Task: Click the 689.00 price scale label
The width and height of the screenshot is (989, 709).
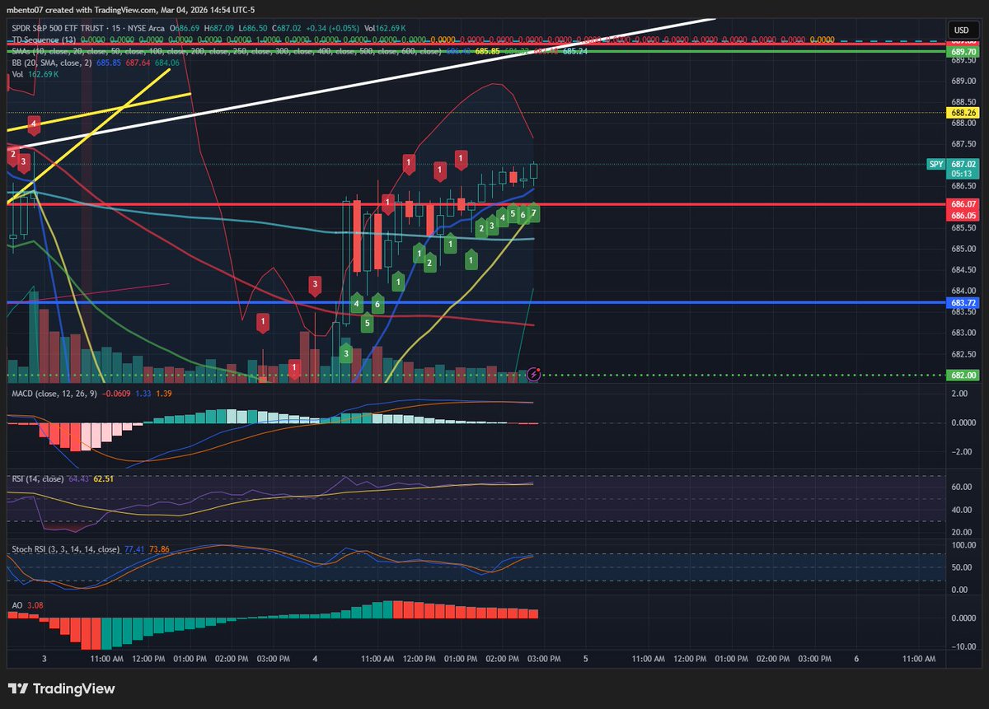Action: coord(964,81)
